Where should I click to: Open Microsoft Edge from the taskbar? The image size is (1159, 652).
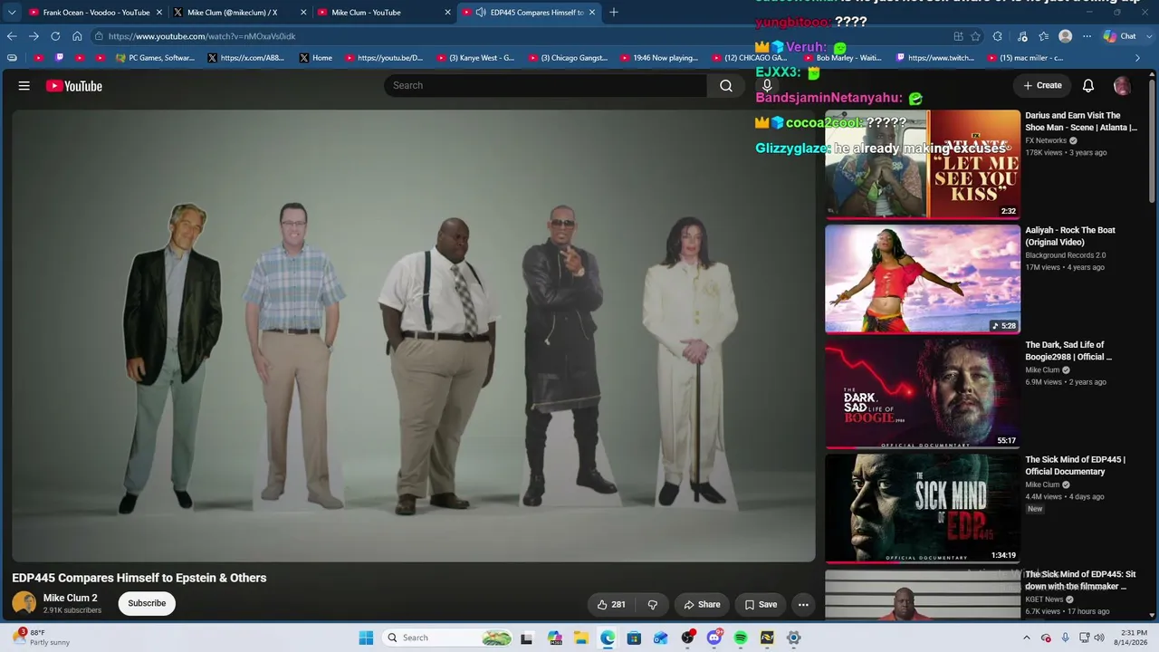coord(608,638)
